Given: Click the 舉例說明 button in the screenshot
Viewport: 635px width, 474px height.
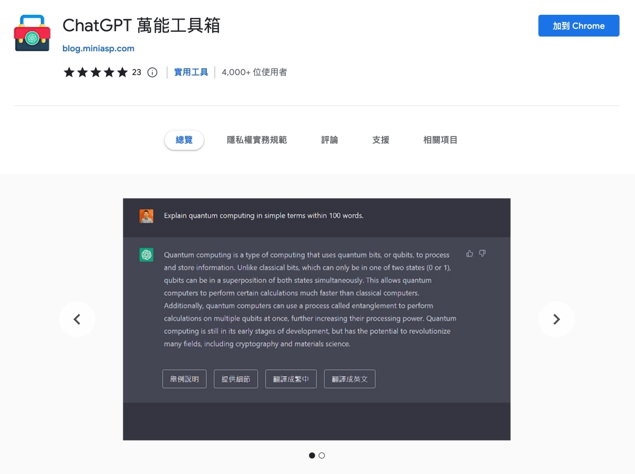Looking at the screenshot, I should (184, 379).
